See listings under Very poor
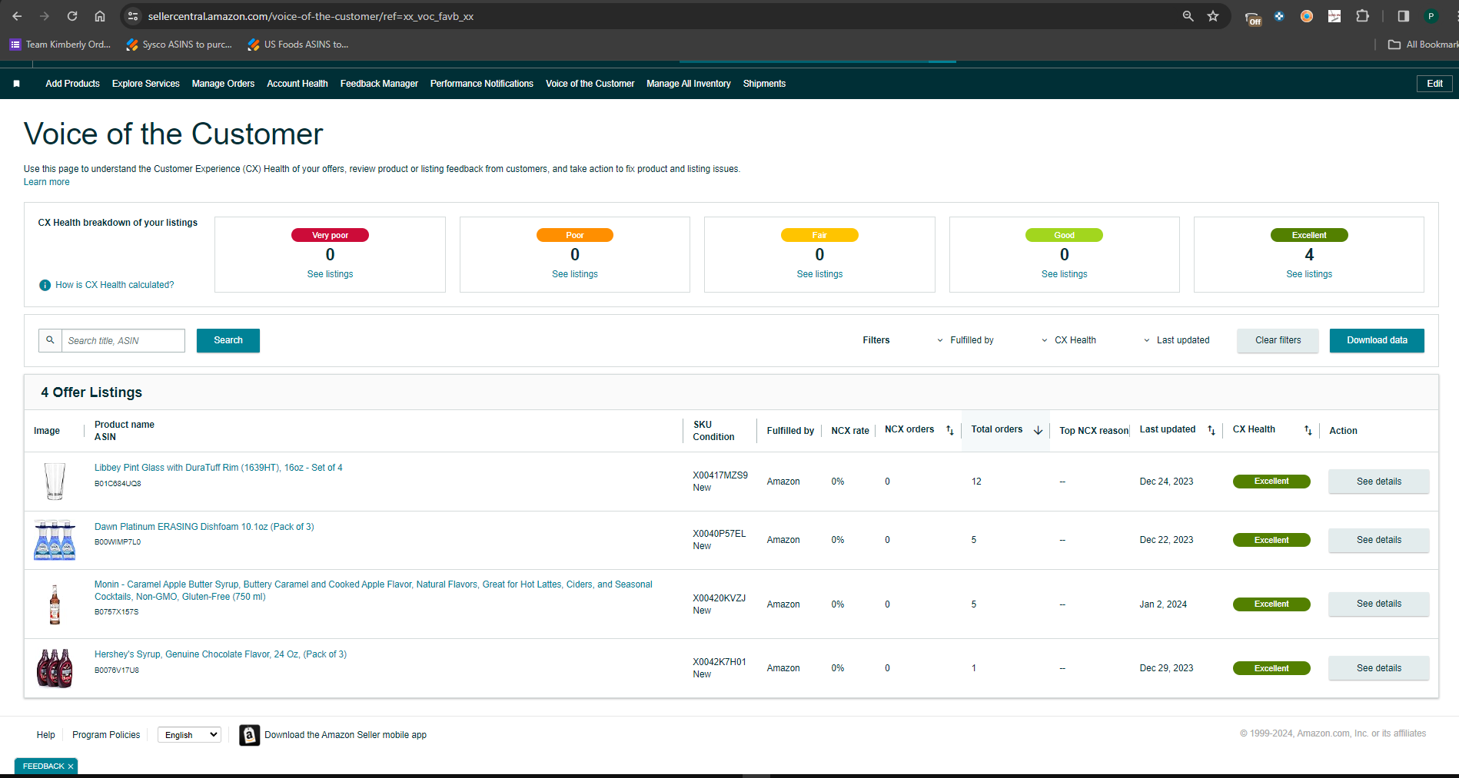Viewport: 1459px width, 778px height. click(x=331, y=274)
